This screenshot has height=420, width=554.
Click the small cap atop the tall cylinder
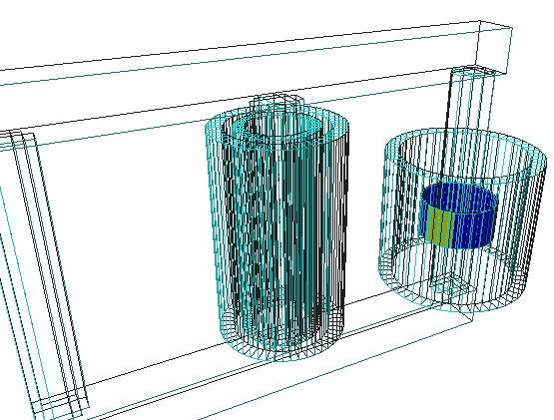pos(277,103)
